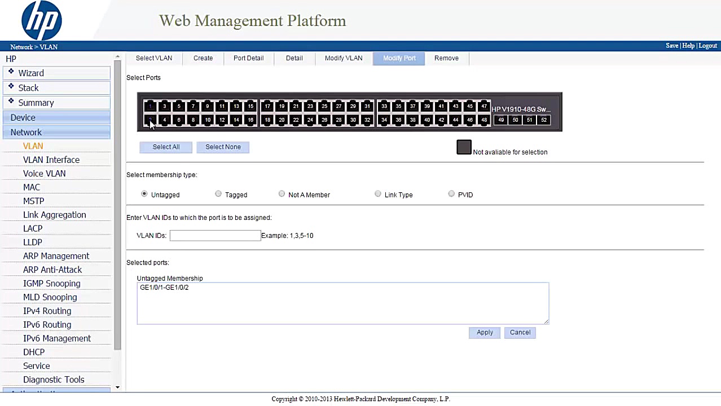
Task: Choose the PVID membership type
Action: [x=451, y=194]
